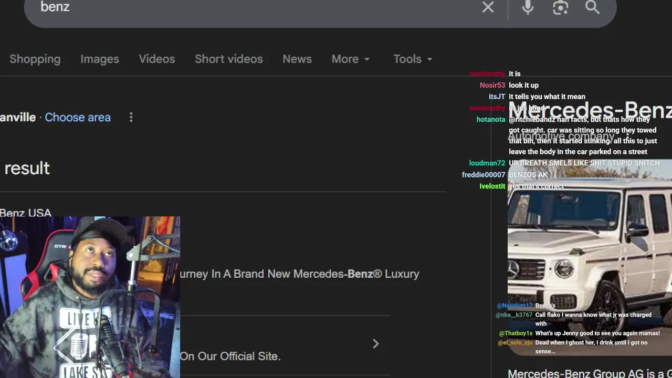
Task: Click the @nba__k3767 chat username
Action: (514, 315)
